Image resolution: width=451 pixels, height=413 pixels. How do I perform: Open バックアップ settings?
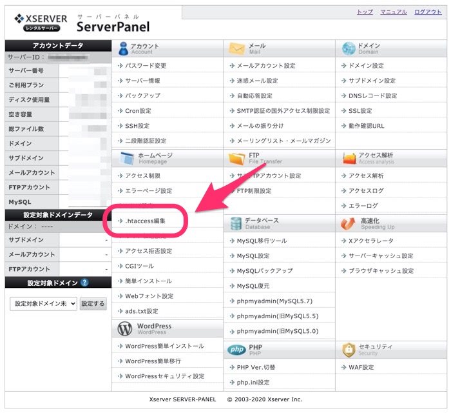(142, 96)
